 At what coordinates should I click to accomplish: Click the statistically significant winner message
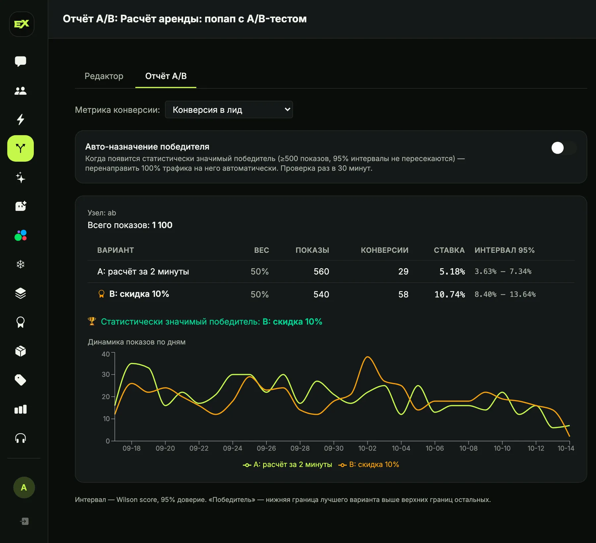point(211,322)
